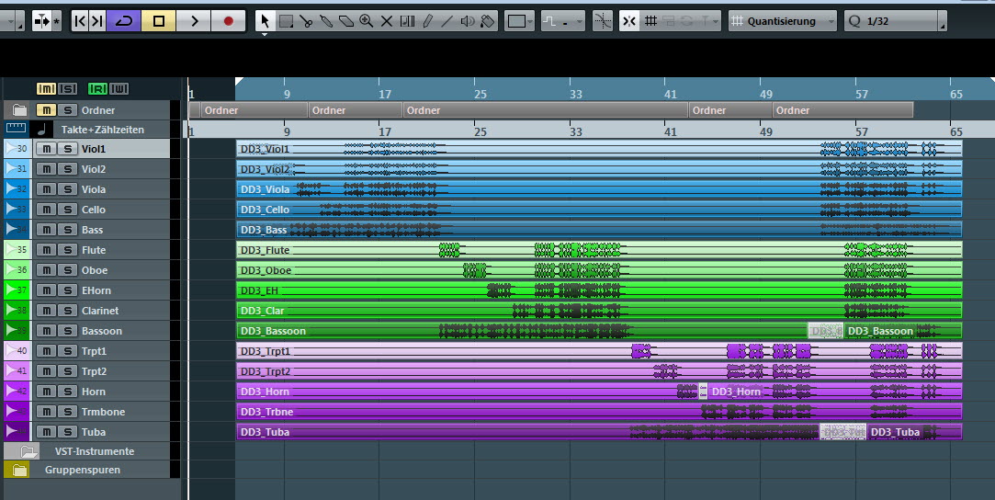Viewport: 995px width, 500px height.
Task: Choose the Glue tool
Action: click(x=326, y=21)
